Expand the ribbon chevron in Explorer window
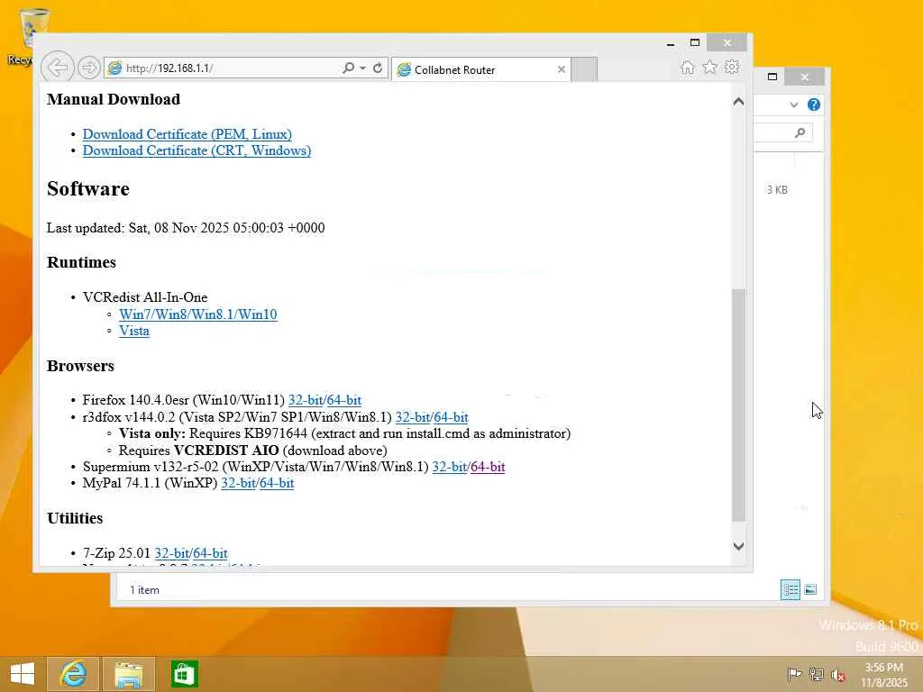The image size is (923, 692). coord(794,105)
